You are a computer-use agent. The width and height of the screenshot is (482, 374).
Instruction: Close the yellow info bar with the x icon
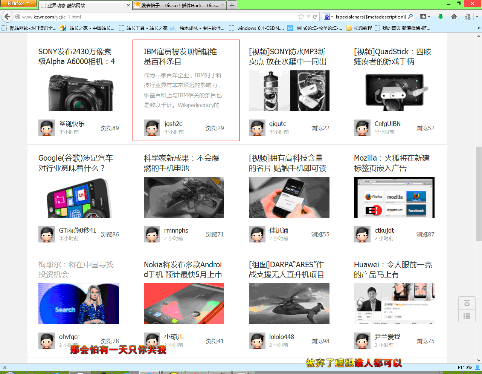[4, 368]
